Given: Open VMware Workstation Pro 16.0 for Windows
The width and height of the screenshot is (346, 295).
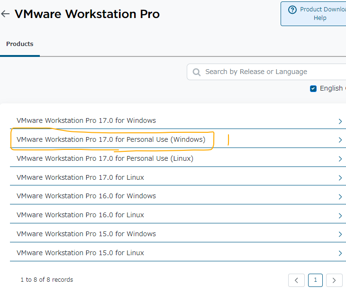Looking at the screenshot, I should coord(86,196).
